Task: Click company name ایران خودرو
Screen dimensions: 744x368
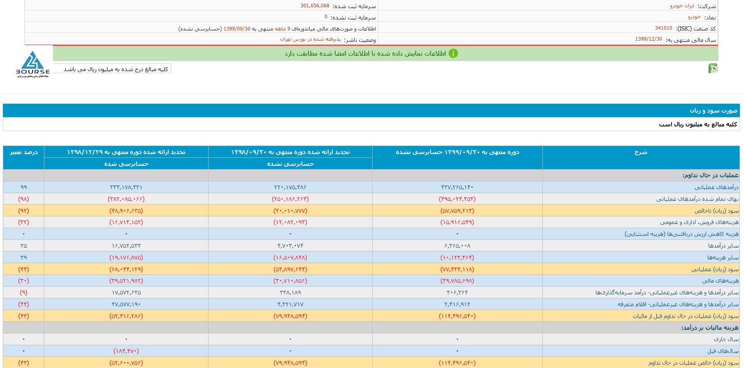Action: pyautogui.click(x=682, y=6)
